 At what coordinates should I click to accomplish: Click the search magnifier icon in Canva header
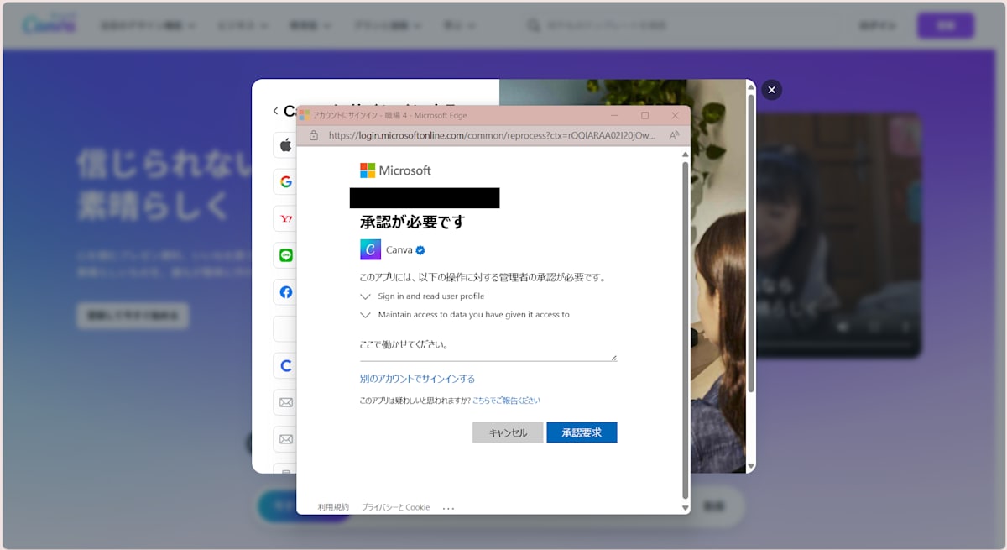(534, 25)
